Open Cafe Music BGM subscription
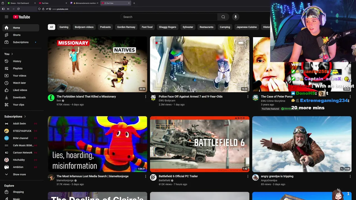The height and width of the screenshot is (200, 356). [21, 145]
